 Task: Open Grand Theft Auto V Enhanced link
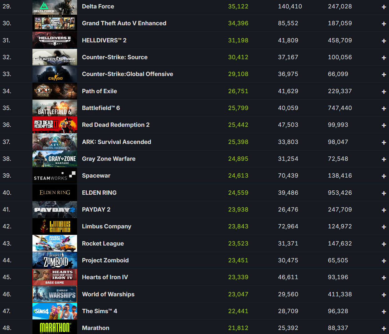click(x=124, y=23)
